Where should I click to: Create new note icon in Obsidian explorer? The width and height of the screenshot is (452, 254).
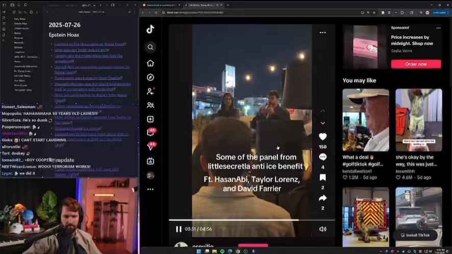coord(14,12)
